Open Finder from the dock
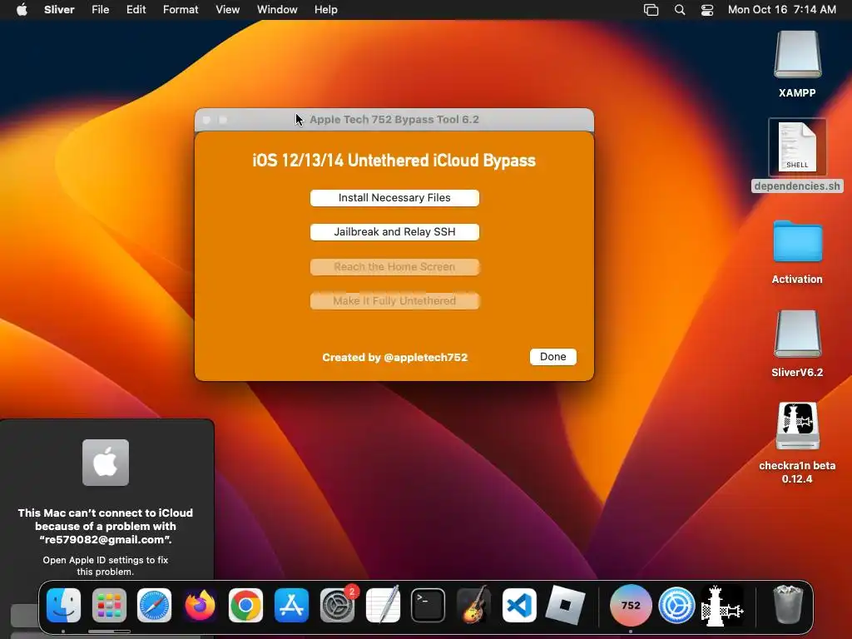Viewport: 852px width, 639px height. pos(63,605)
